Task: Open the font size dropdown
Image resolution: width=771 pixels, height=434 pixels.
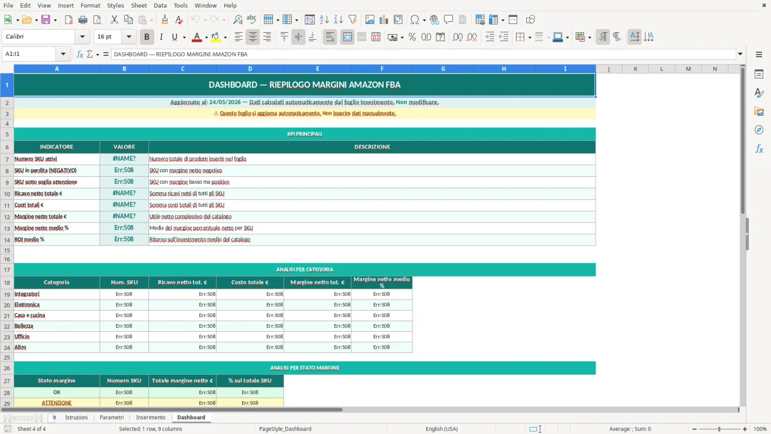Action: pos(128,37)
